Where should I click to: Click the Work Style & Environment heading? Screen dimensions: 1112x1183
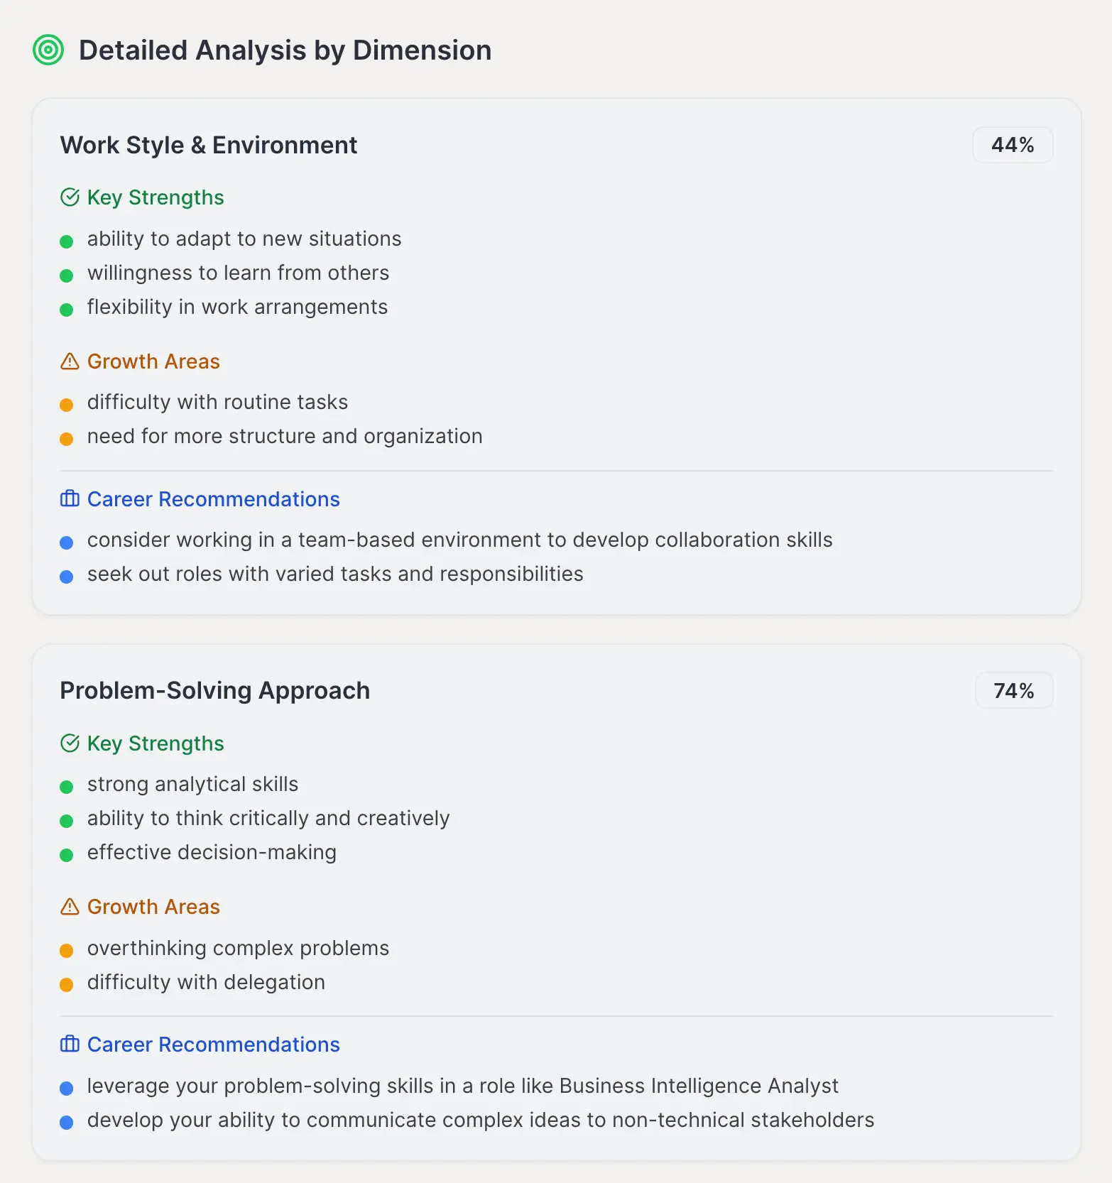pos(208,146)
